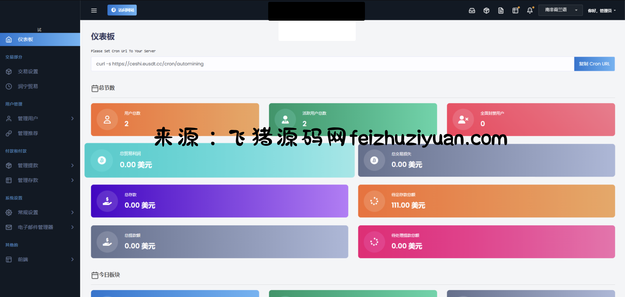Open the notifications bell
Viewport: 625px width, 297px height.
tap(530, 11)
